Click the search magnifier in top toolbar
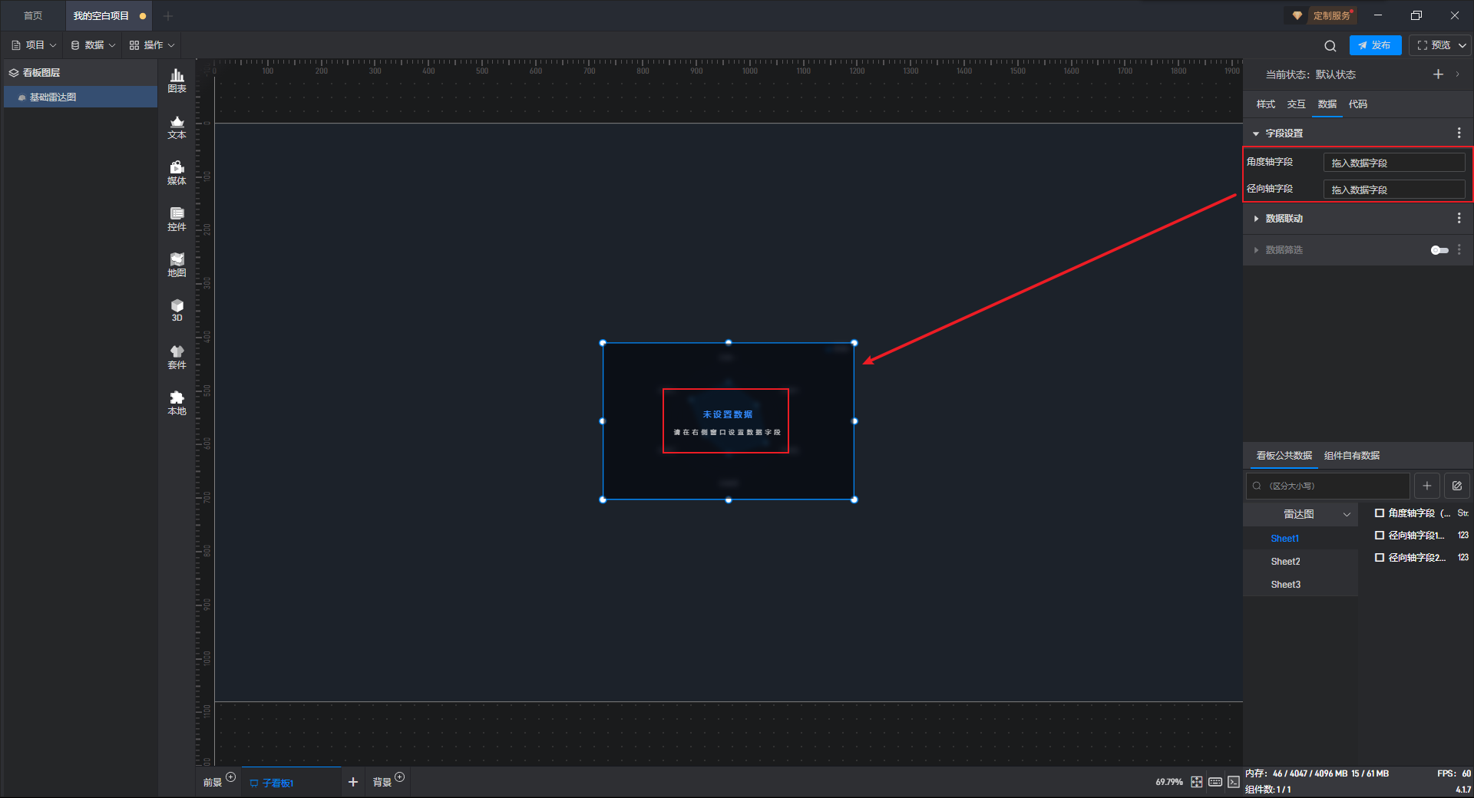The height and width of the screenshot is (798, 1474). pos(1330,45)
